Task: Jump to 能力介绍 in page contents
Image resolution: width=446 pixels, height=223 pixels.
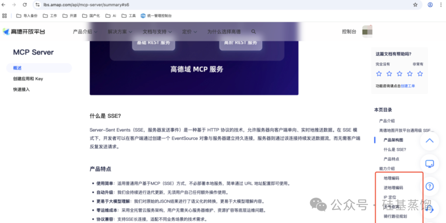Action: (387, 168)
